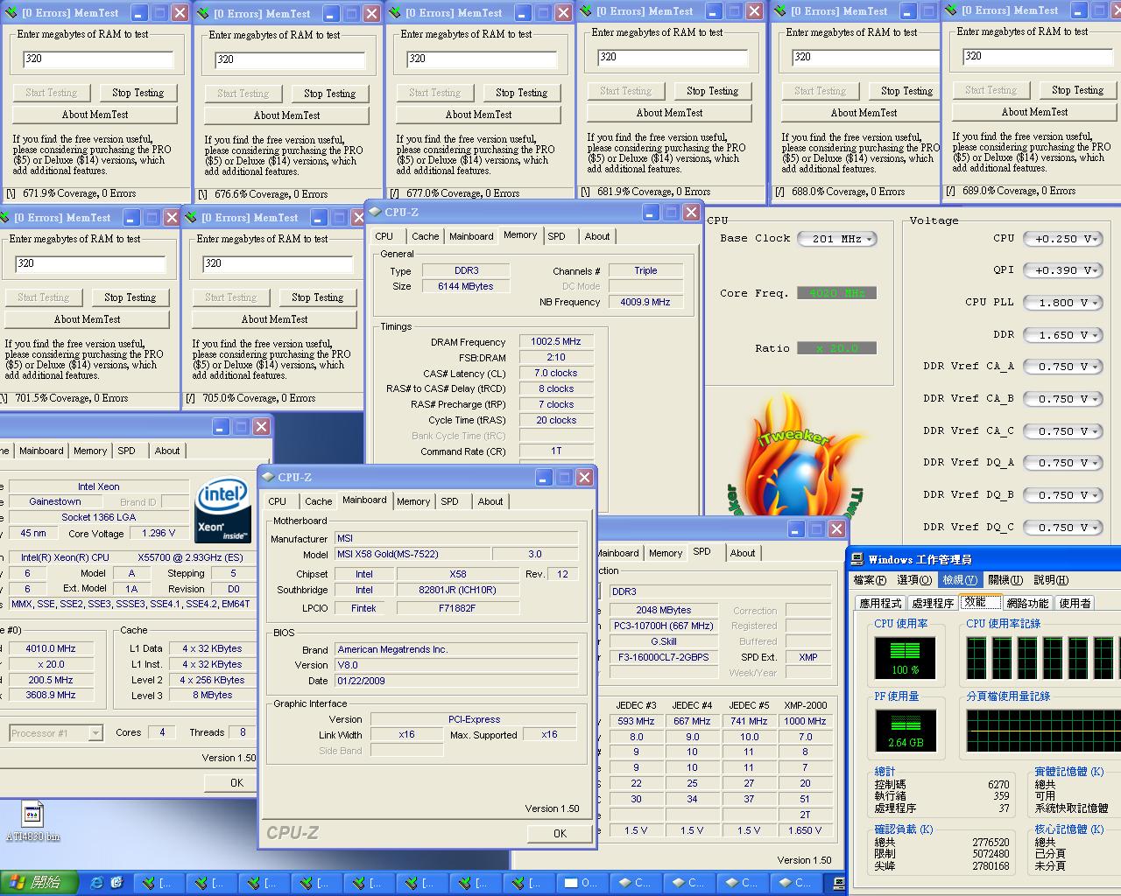Open DDR Vref CA_C voltage dropdown
This screenshot has height=896, width=1121.
(1062, 431)
